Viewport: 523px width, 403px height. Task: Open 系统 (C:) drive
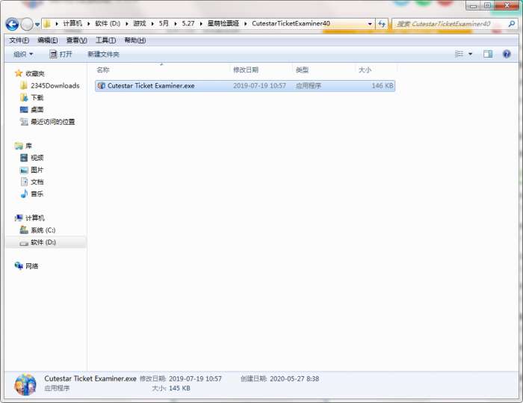[43, 230]
